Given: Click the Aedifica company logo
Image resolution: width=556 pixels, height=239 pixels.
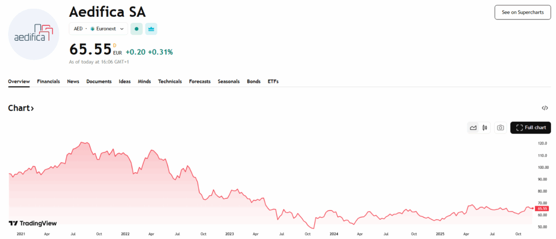Looking at the screenshot, I should [x=34, y=34].
